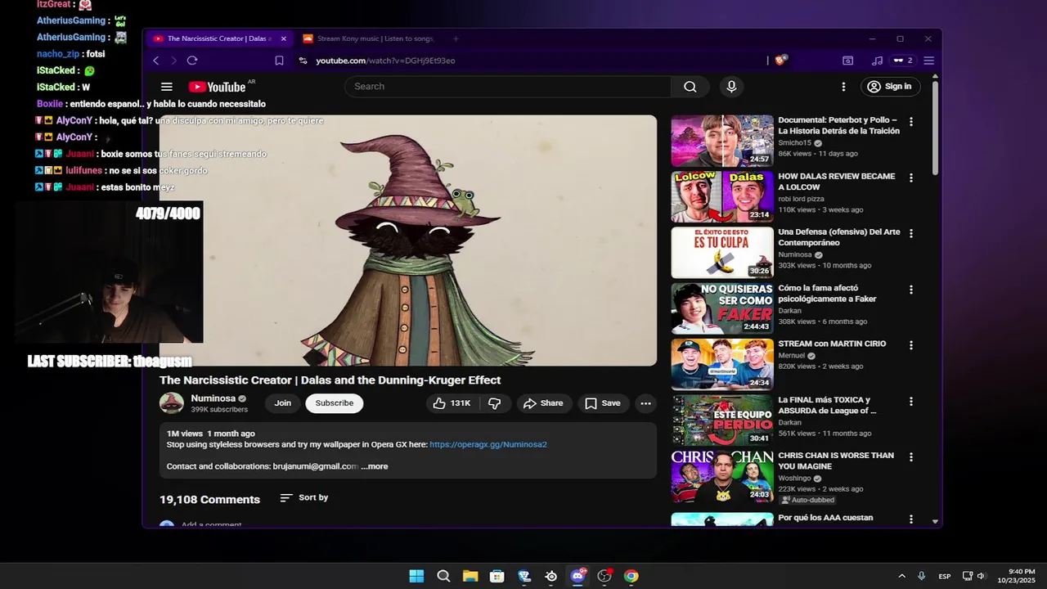Open browser hamburger main menu
The image size is (1047, 589).
[x=928, y=61]
